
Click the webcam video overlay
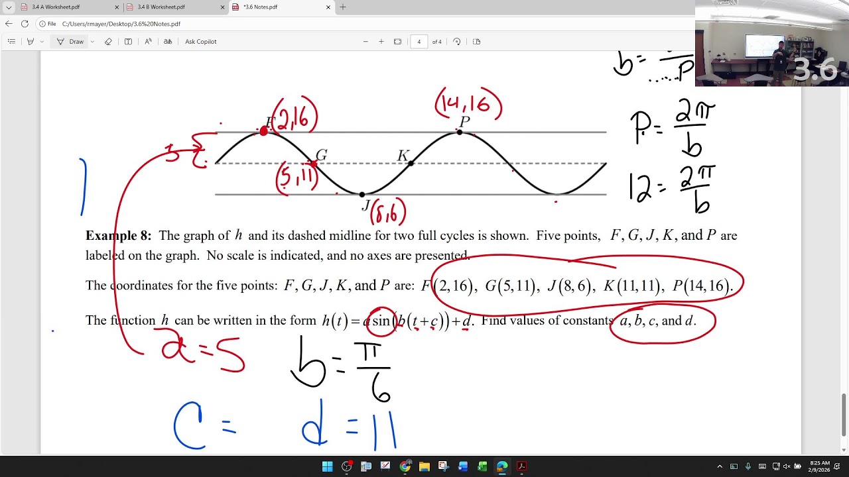click(x=772, y=43)
